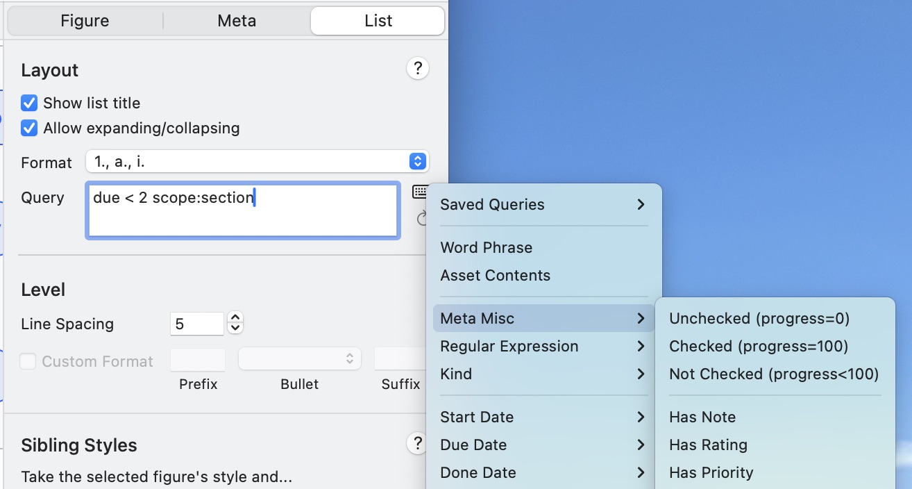Pick Checked (progress=100) option
The height and width of the screenshot is (489, 912).
point(758,347)
